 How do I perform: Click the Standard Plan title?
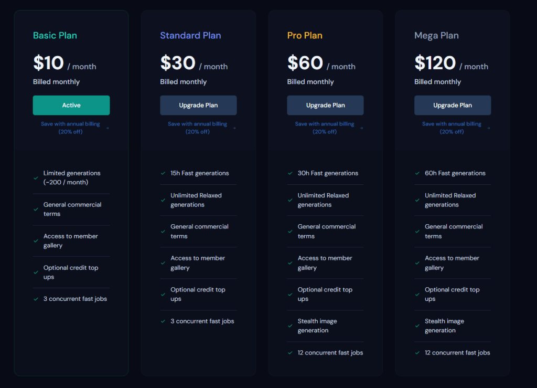tap(190, 35)
